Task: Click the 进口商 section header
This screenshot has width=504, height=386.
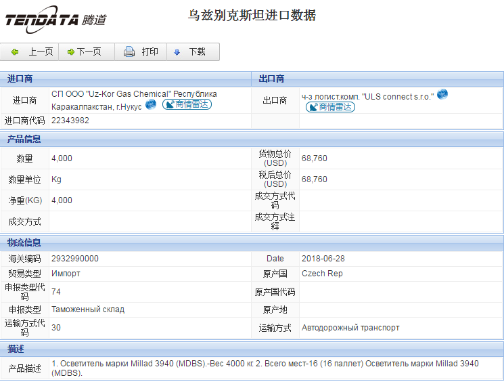Action: [20, 79]
